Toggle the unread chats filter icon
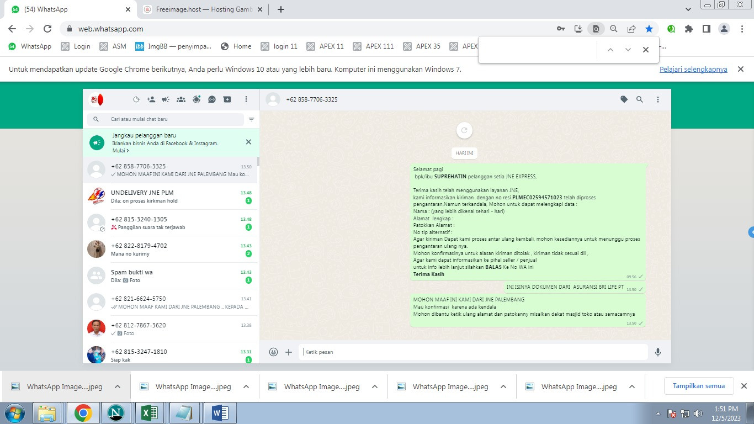The width and height of the screenshot is (754, 424). (x=252, y=119)
